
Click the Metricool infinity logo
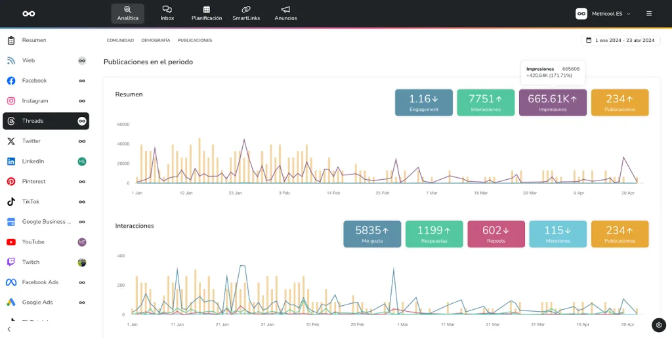[x=29, y=14]
